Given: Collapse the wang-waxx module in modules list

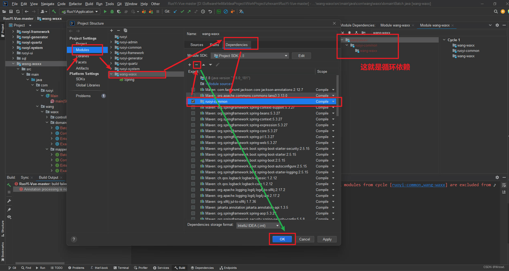Looking at the screenshot, I should click(x=111, y=74).
